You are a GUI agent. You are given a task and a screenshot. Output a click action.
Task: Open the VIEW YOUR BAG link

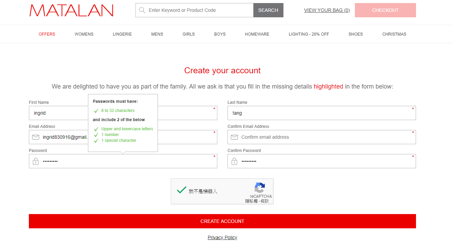327,10
